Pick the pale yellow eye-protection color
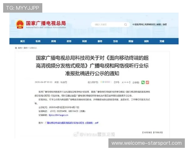The width and height of the screenshot is (188, 151). (x=101, y=82)
